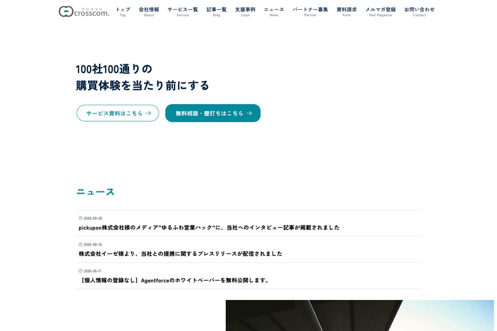Open the 会社情報 About page
497x331 pixels.
149,12
